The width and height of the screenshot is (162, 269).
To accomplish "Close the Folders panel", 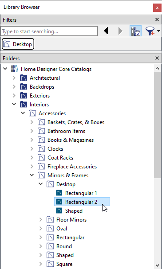I will 157,58.
